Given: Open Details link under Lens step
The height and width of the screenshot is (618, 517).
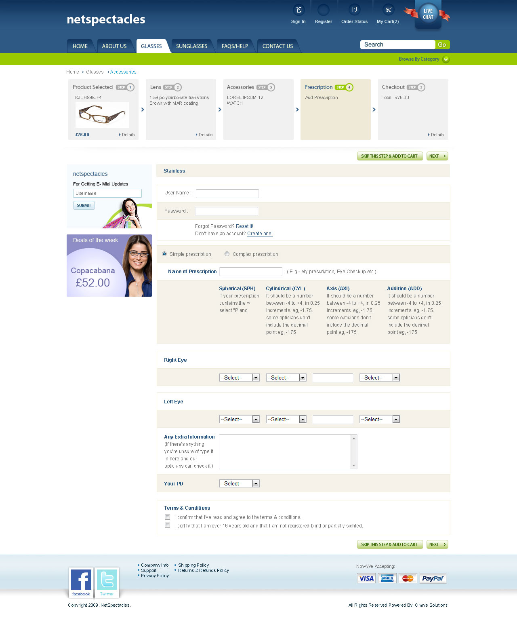Looking at the screenshot, I should point(204,135).
